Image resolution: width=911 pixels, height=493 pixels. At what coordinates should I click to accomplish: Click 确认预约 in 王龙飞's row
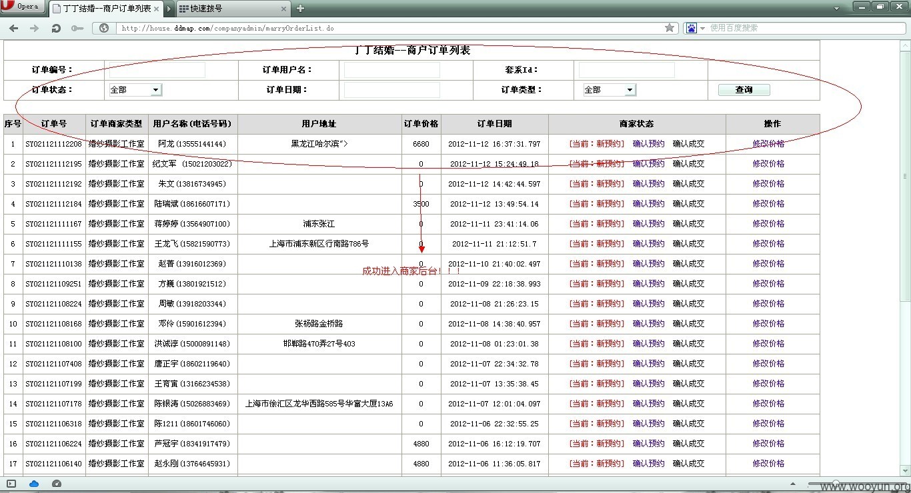648,244
